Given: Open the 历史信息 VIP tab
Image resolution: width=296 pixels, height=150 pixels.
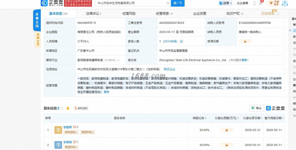Looking at the screenshot, I should pos(268,13).
